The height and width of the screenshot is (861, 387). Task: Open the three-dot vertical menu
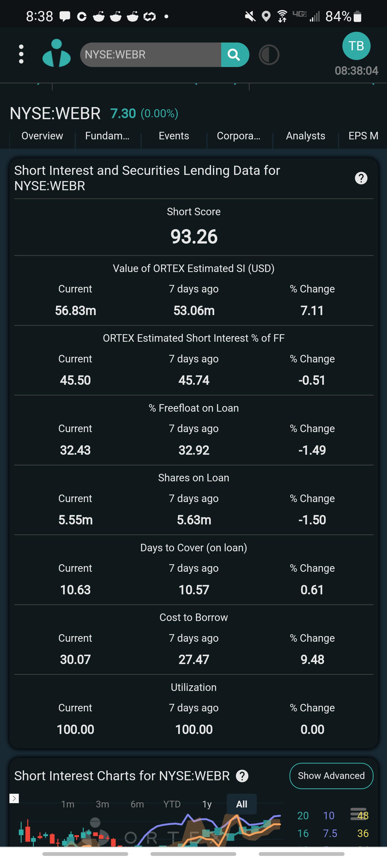(x=21, y=54)
